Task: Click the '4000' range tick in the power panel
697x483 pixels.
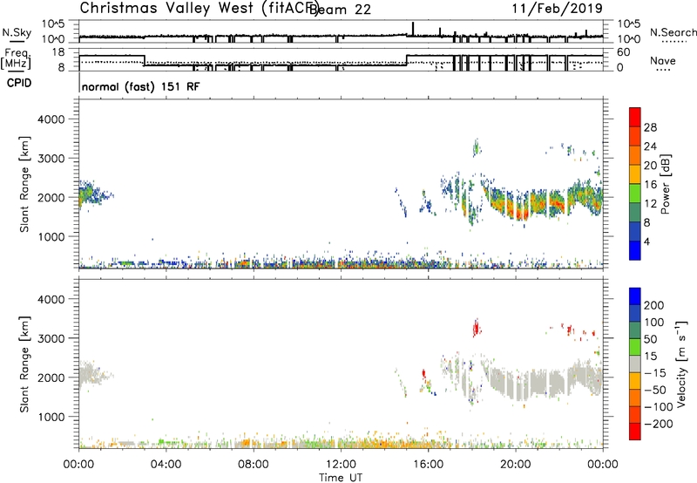Action: (51, 119)
